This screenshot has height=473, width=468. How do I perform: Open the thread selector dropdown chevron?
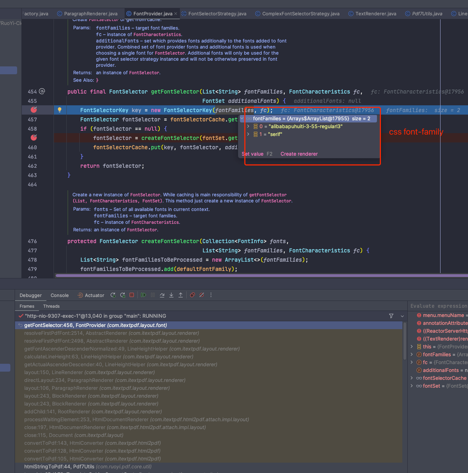tap(402, 316)
